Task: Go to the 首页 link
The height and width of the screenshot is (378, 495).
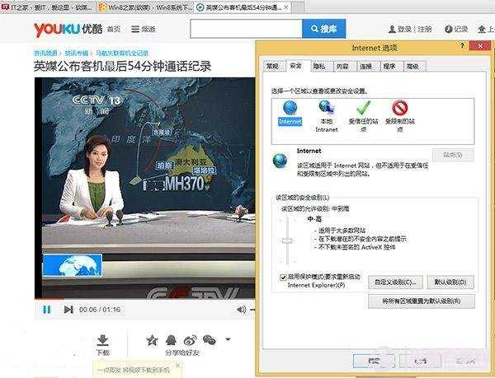Action: [114, 30]
